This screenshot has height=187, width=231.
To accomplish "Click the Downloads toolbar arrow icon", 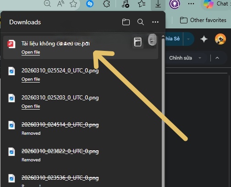I will pos(158,4).
